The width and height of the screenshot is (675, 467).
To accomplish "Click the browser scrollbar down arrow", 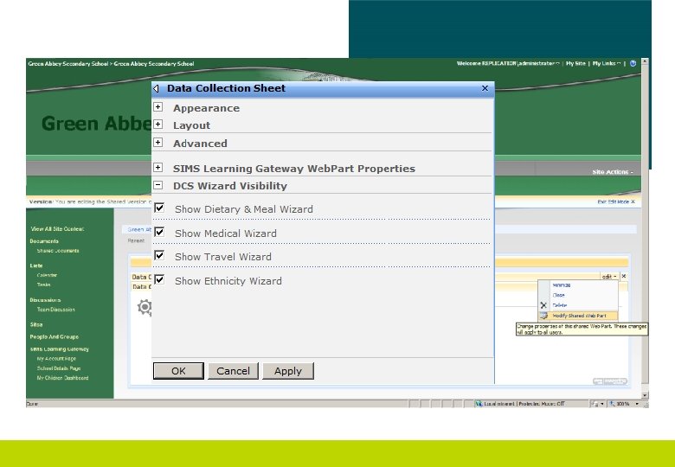I will [645, 395].
